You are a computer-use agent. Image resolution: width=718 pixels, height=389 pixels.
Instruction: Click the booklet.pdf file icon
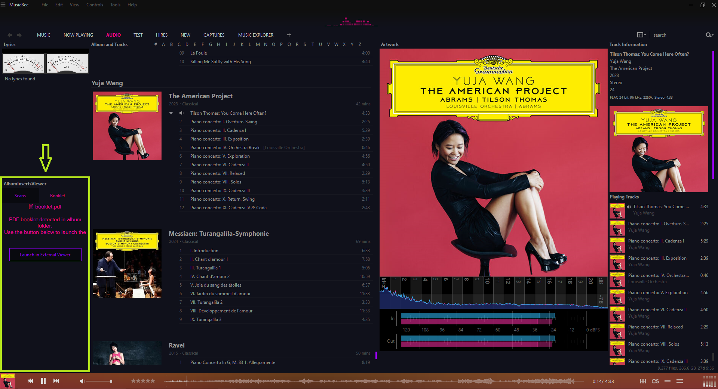pos(31,207)
